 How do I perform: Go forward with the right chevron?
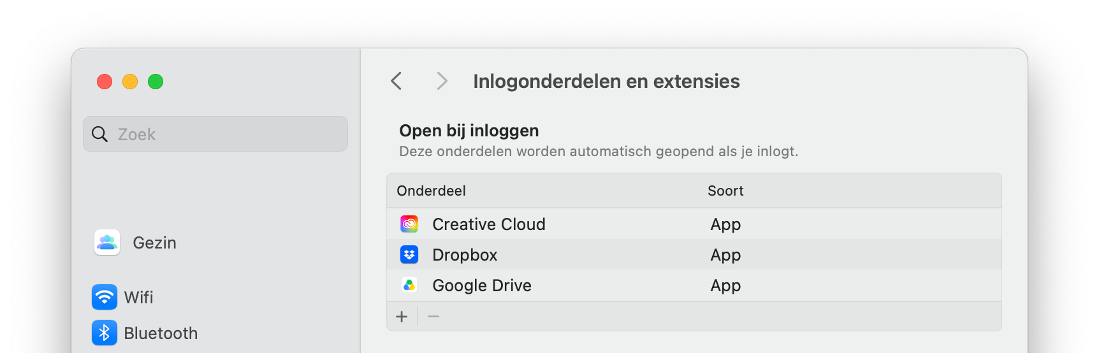coord(442,81)
